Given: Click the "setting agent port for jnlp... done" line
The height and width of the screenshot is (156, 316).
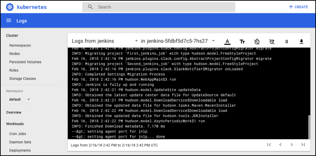Looking at the screenshot, I should [118, 137].
